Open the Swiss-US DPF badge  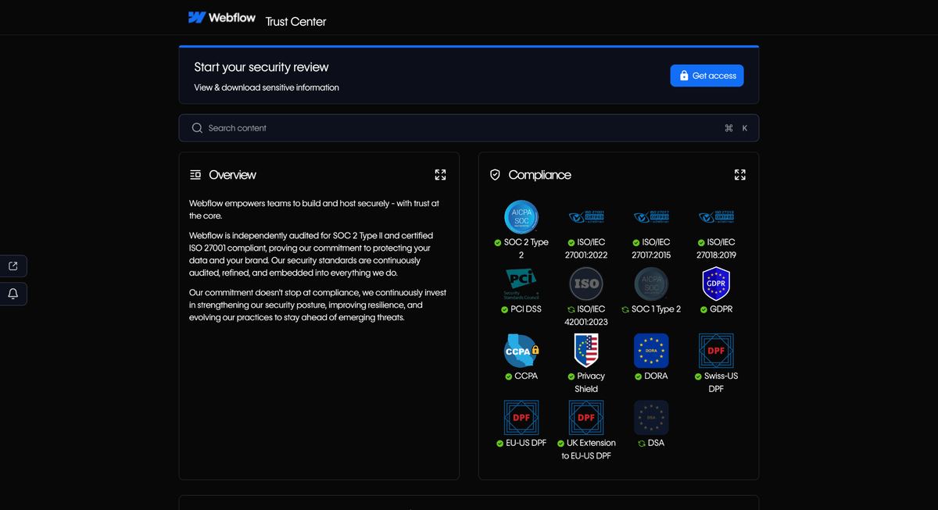pos(716,351)
